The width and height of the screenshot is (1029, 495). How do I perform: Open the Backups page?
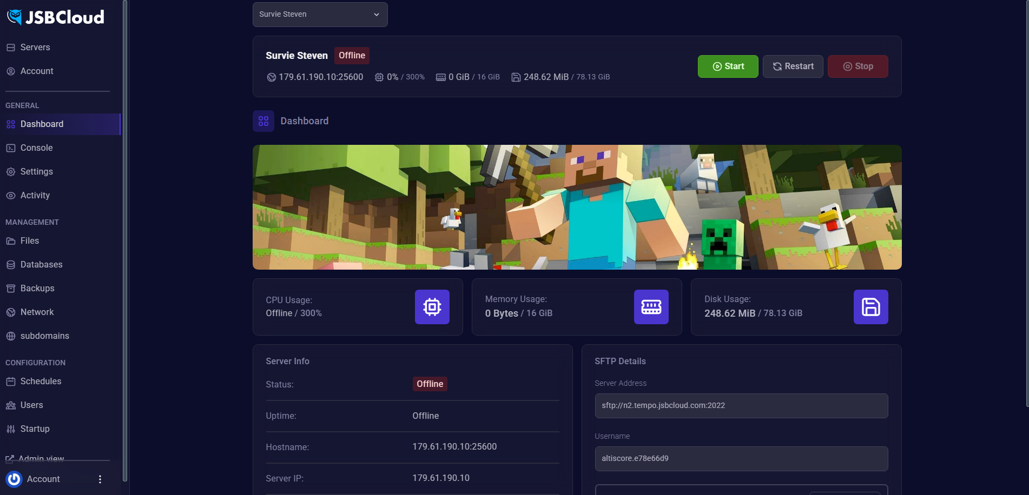coord(37,288)
